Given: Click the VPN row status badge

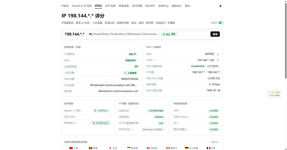Looking at the screenshot, I should click(214, 111).
